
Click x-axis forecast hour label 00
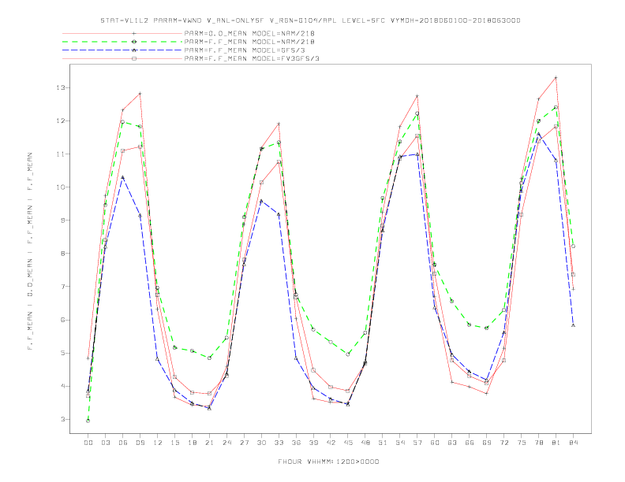(x=88, y=443)
